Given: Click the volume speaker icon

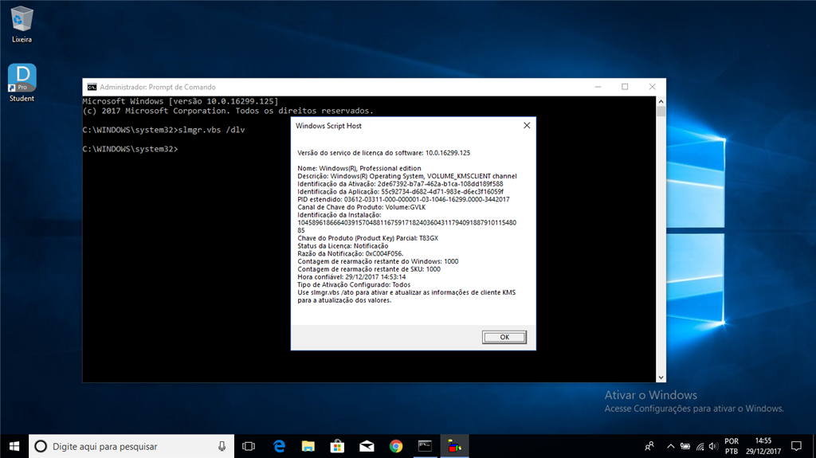Looking at the screenshot, I should click(x=713, y=446).
